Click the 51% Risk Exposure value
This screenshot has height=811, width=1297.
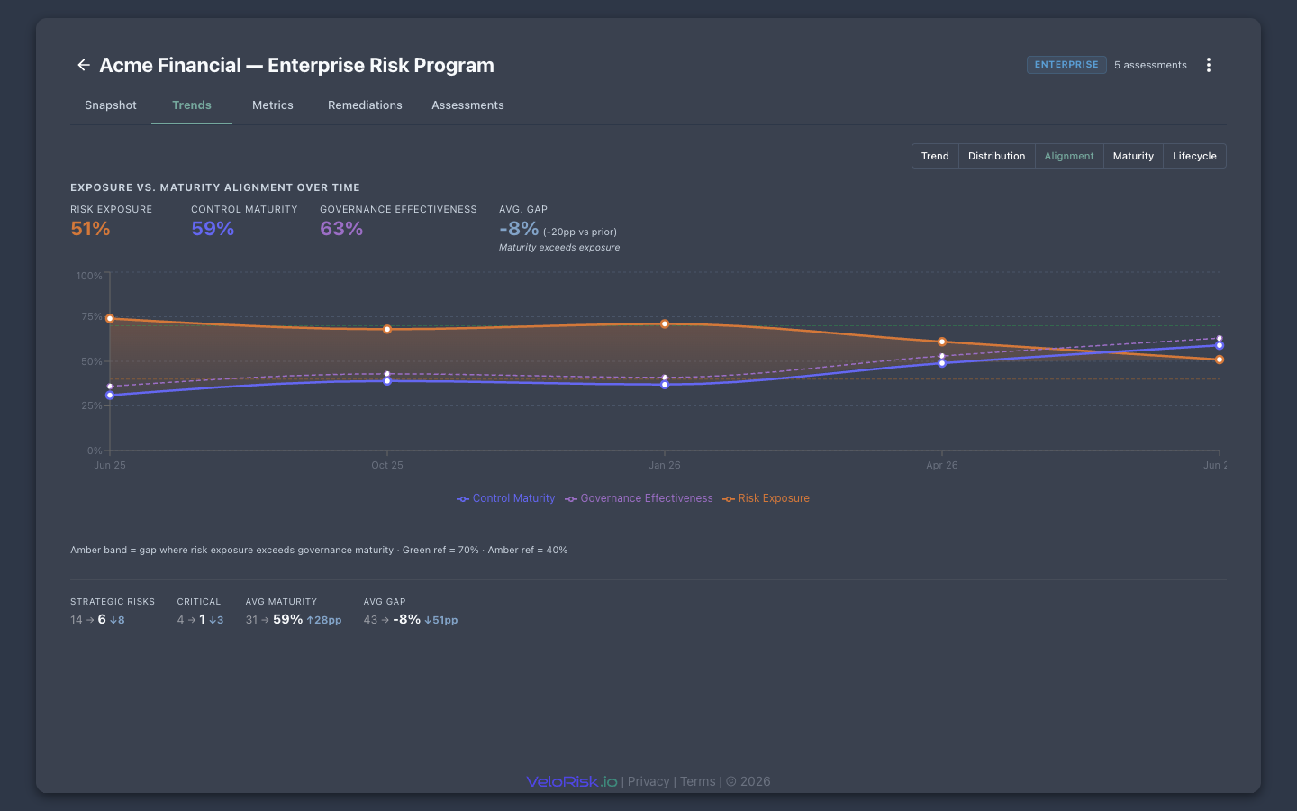[x=90, y=229]
